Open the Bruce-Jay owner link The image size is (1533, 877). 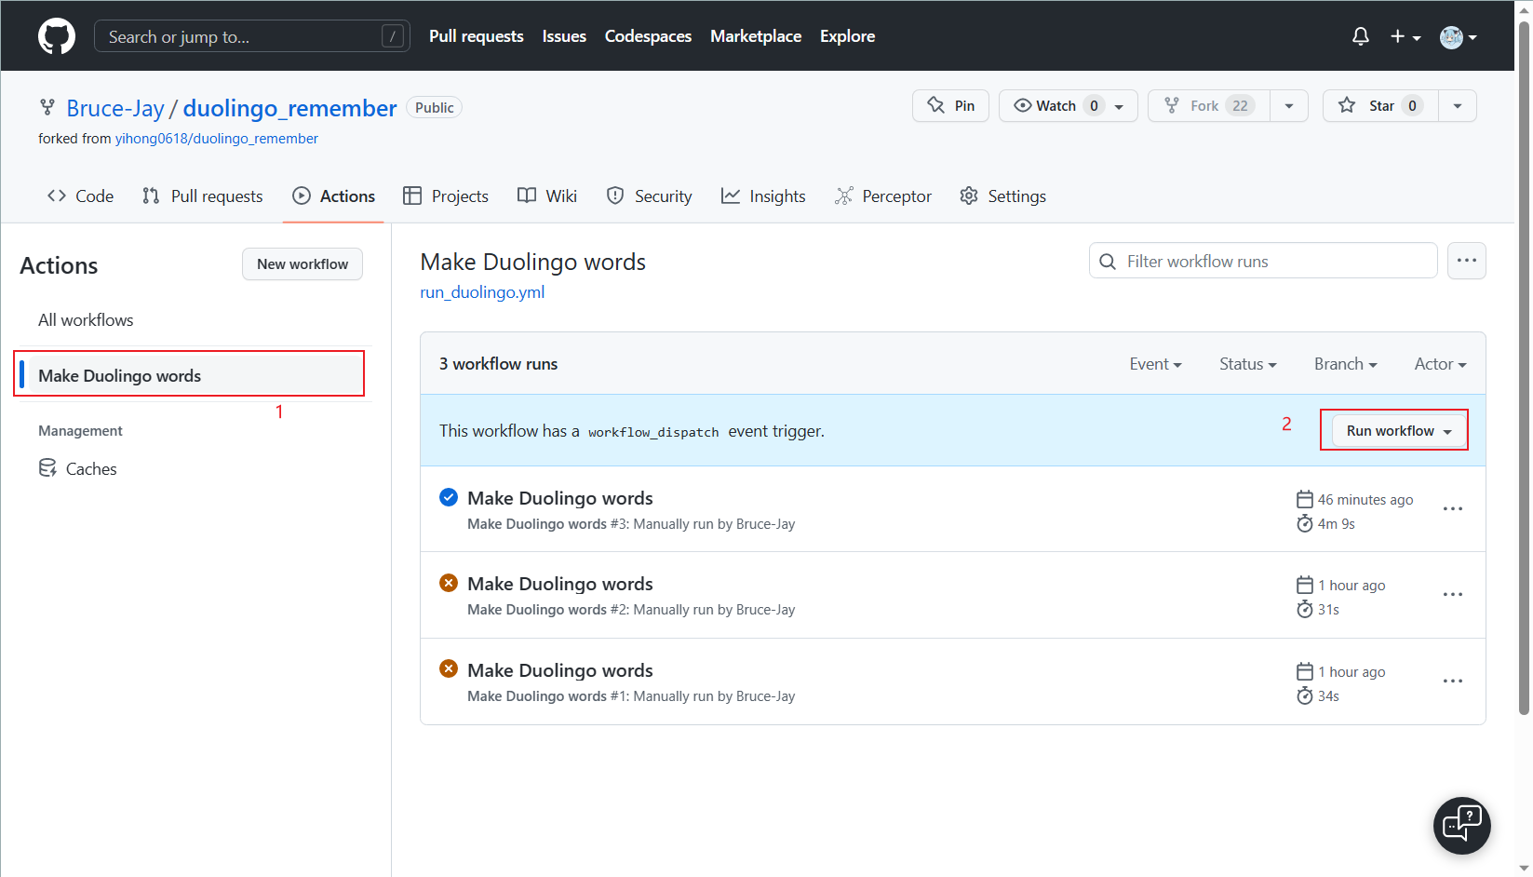click(x=115, y=108)
